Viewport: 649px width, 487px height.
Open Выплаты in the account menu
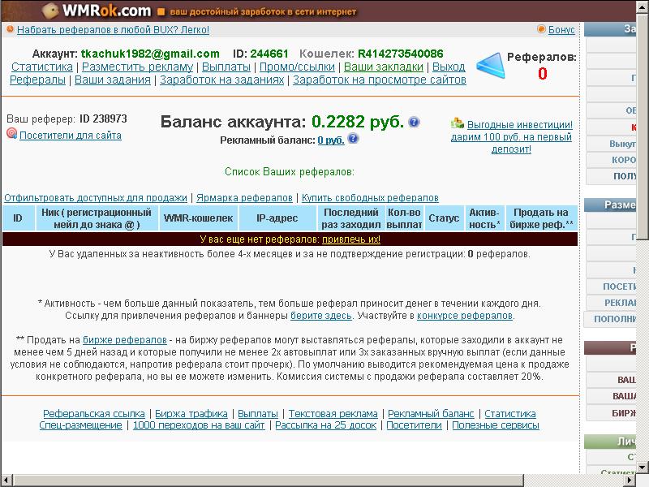(x=226, y=67)
